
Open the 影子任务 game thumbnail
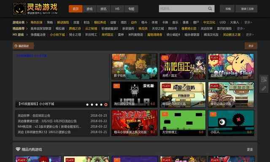134,66
